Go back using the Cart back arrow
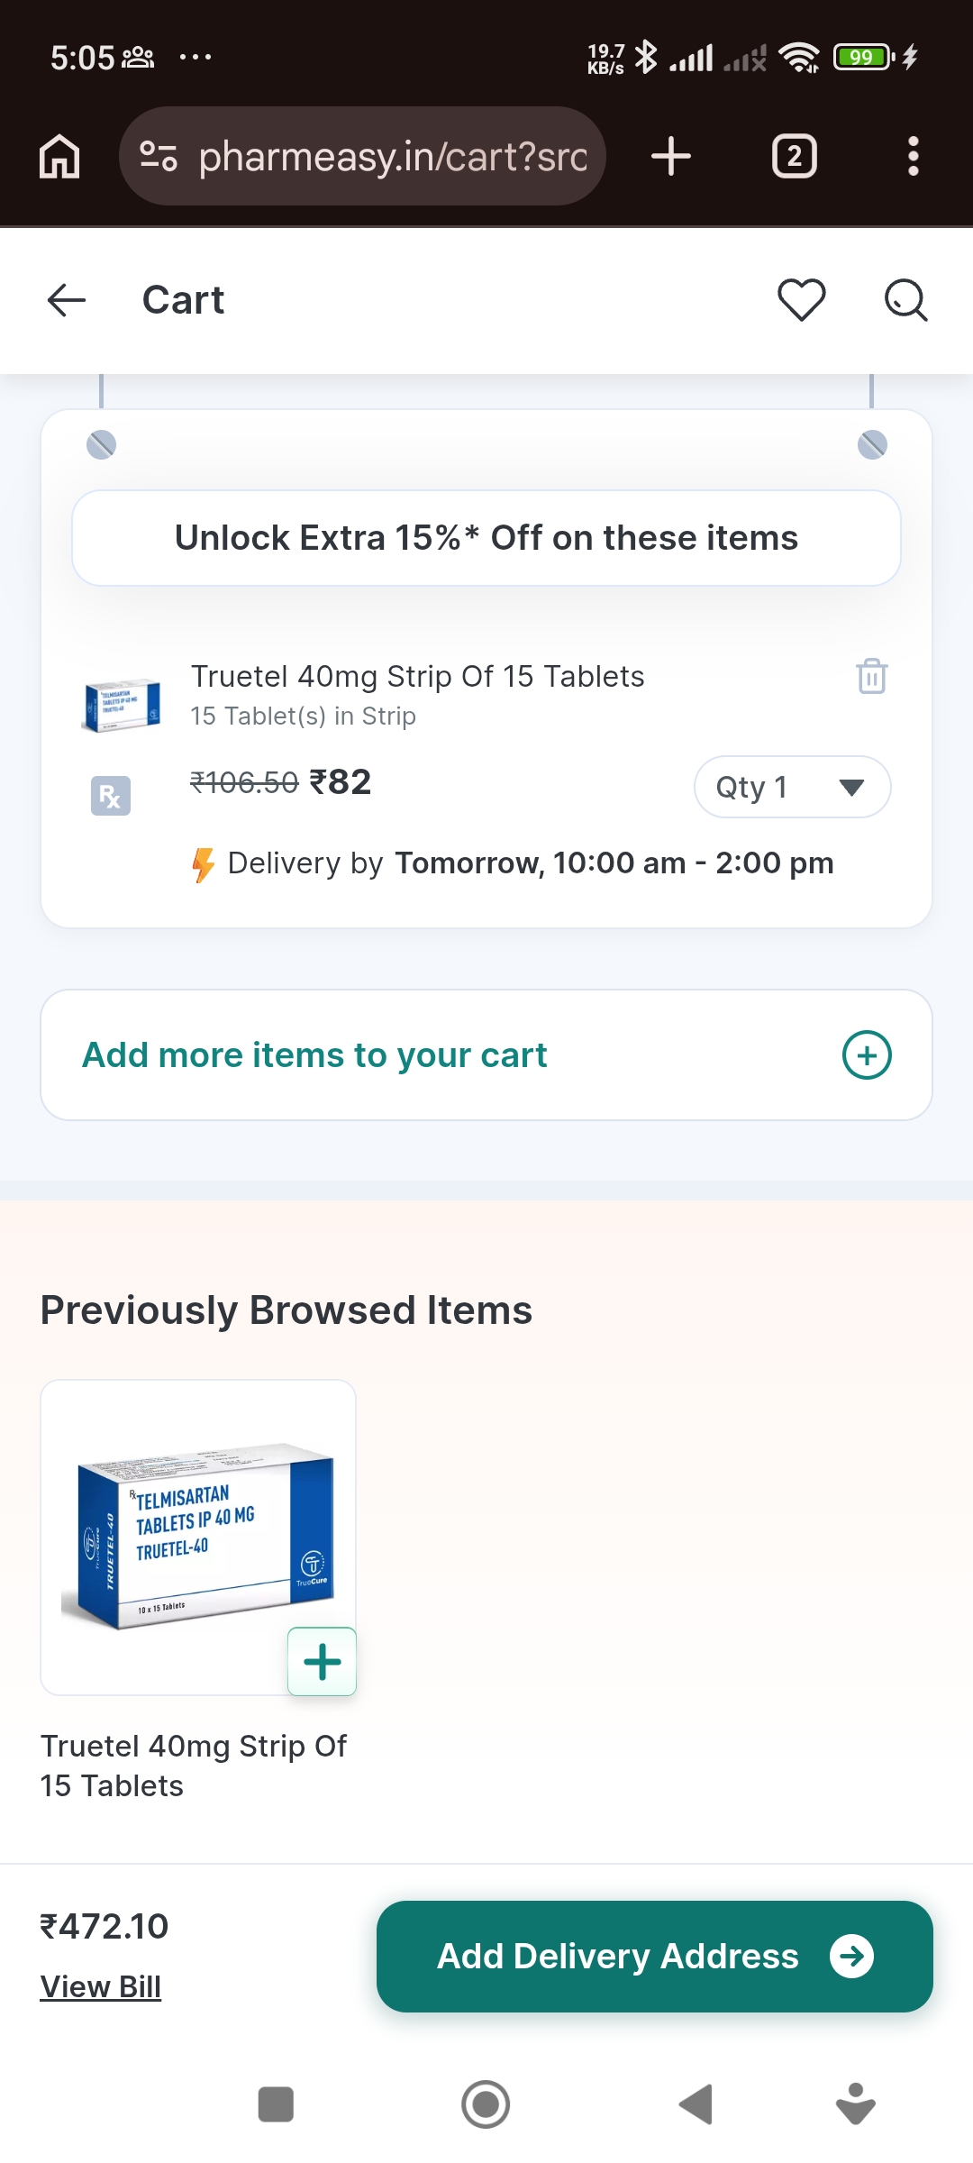The width and height of the screenshot is (973, 2163). tap(66, 300)
